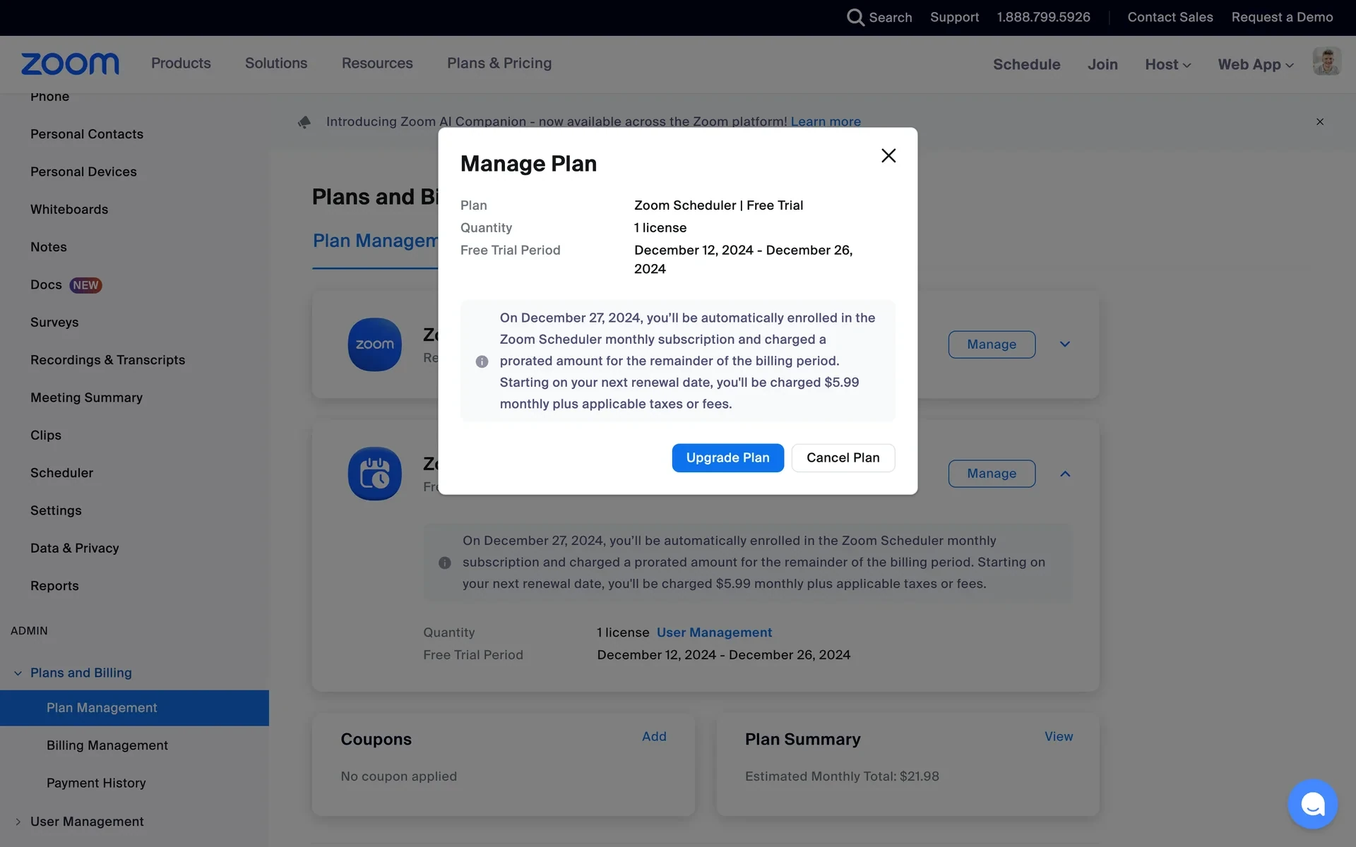Open the Support link
Screen dimensions: 1356x847
coord(954,17)
